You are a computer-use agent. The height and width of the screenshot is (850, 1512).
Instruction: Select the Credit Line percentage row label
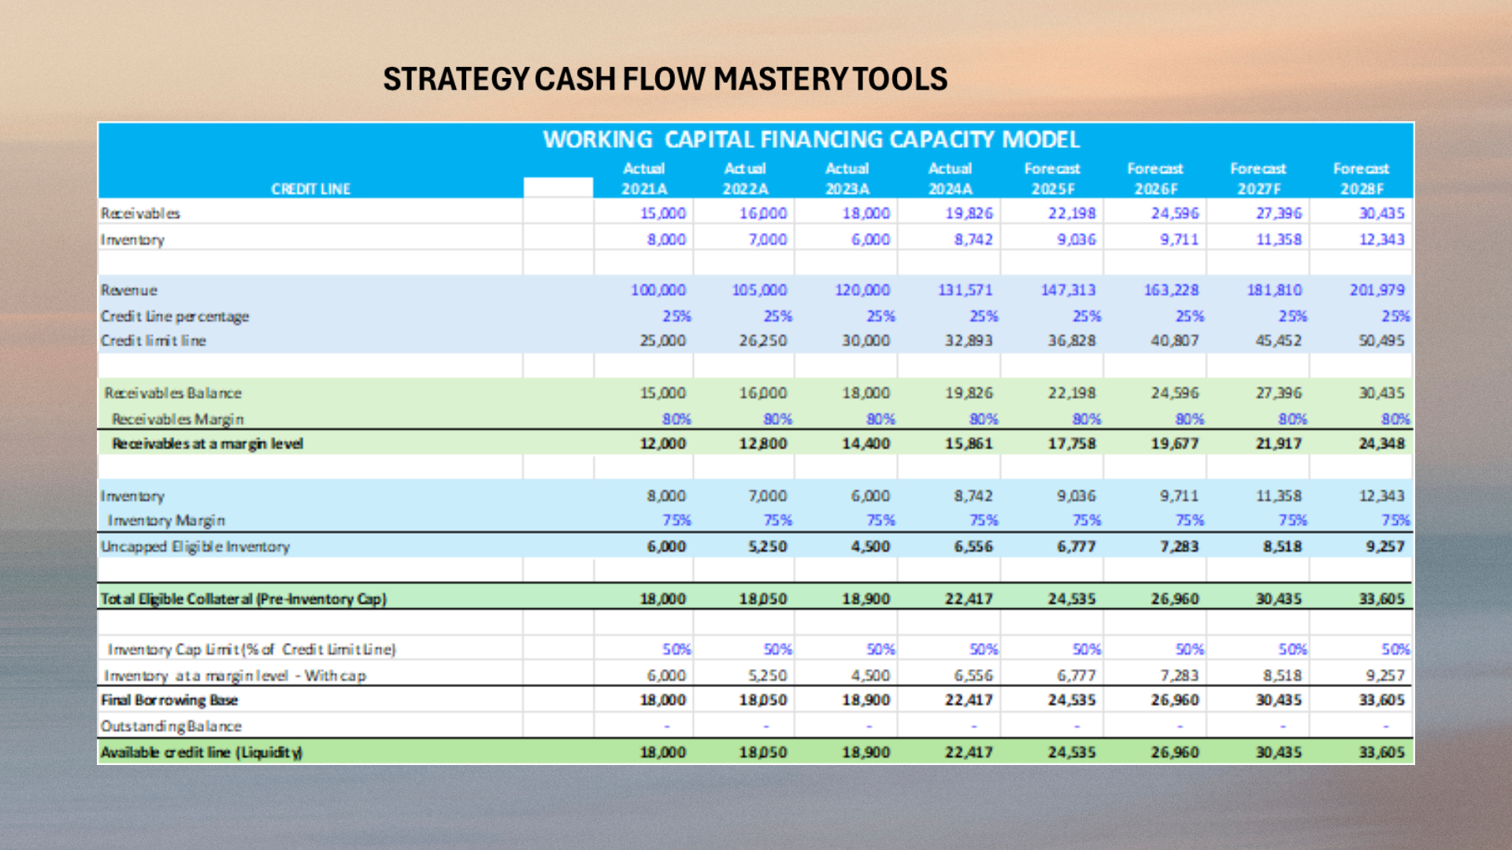(x=175, y=316)
